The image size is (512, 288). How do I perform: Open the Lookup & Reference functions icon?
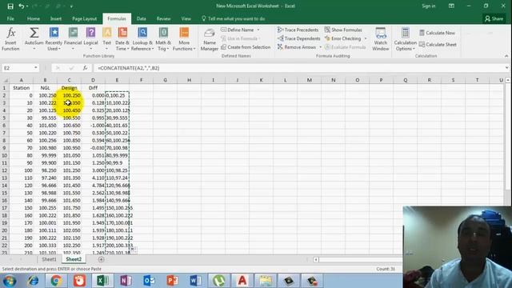point(142,33)
